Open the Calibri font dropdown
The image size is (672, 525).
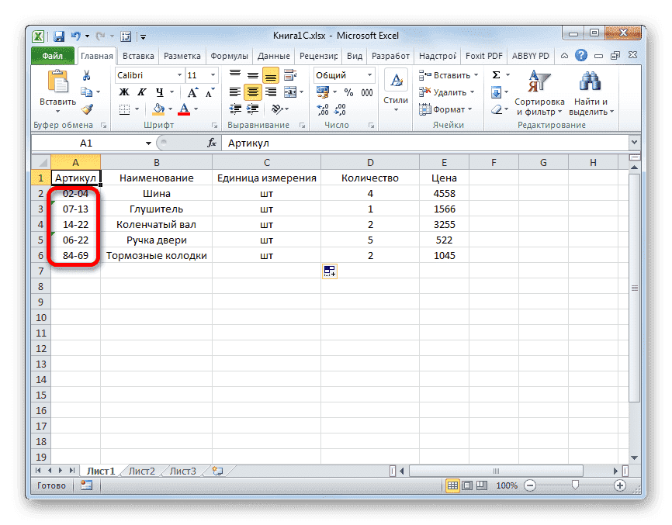180,74
